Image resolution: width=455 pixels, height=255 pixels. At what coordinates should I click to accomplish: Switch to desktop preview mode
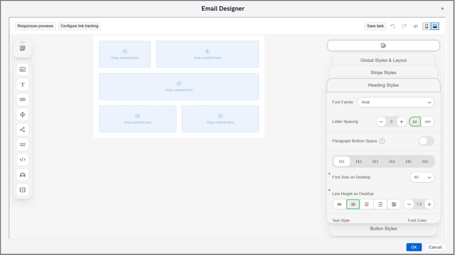coord(435,26)
